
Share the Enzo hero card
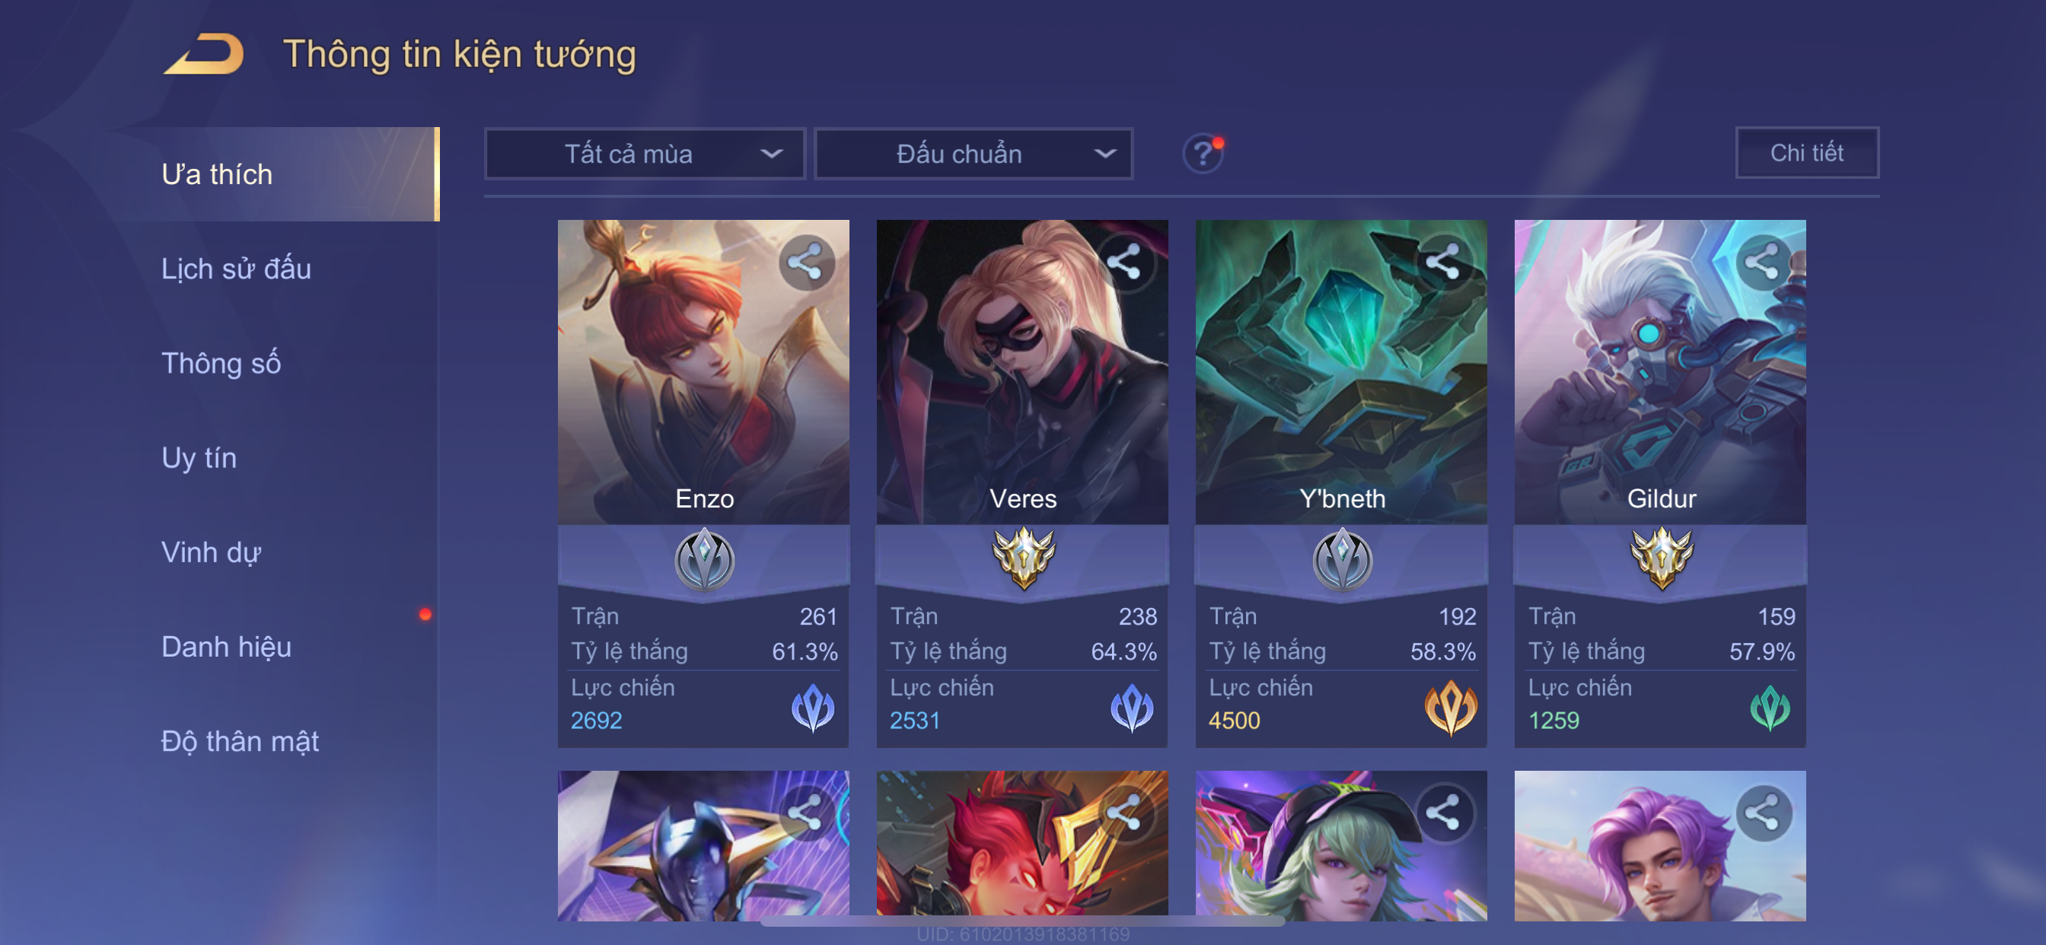tap(806, 262)
